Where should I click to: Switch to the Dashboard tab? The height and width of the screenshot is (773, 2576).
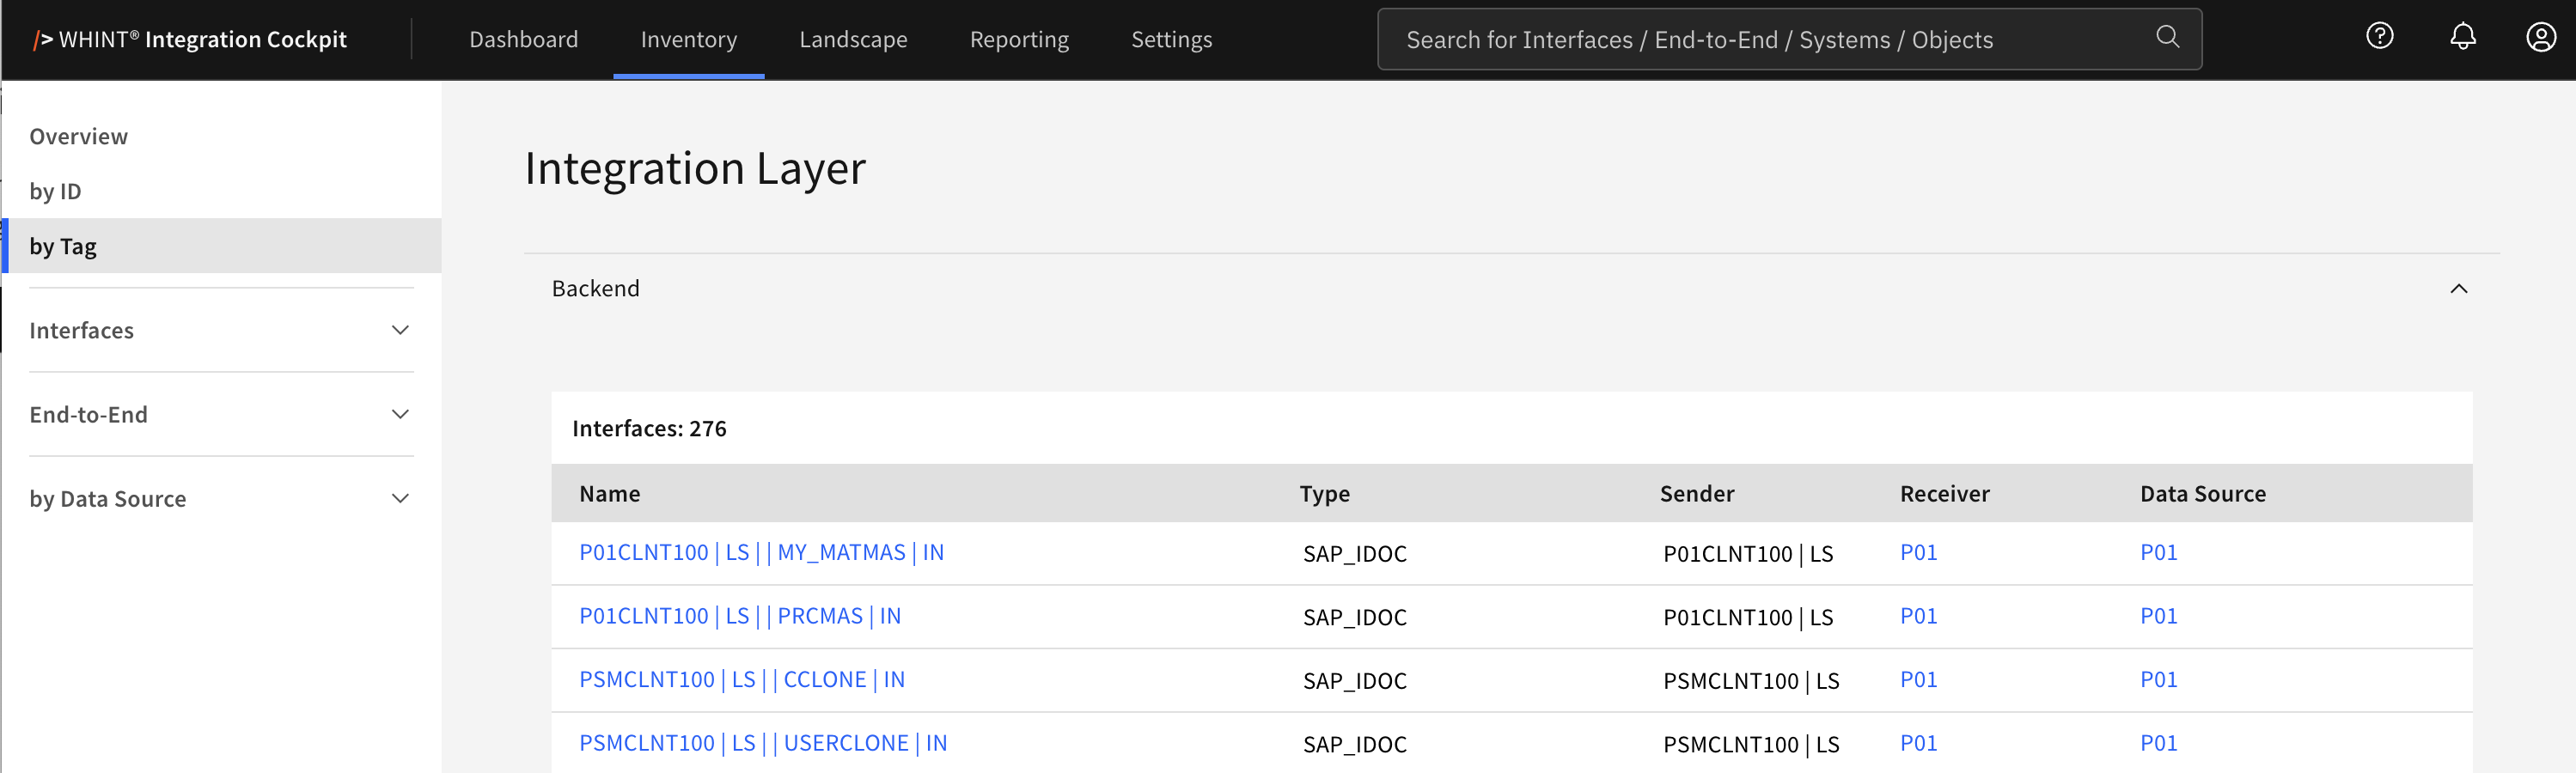[x=523, y=40]
